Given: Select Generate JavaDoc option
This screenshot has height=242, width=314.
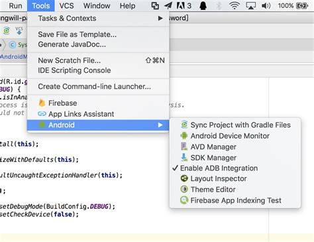Looking at the screenshot, I should point(98,44).
